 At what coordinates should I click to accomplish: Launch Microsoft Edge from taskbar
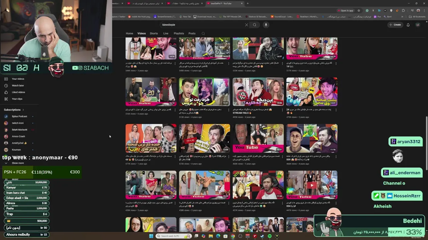pos(218,236)
